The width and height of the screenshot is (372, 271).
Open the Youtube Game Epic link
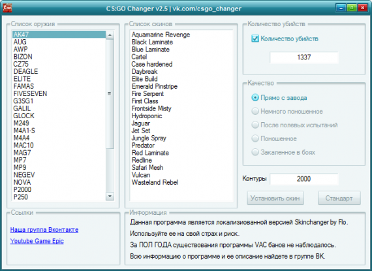pos(37,241)
